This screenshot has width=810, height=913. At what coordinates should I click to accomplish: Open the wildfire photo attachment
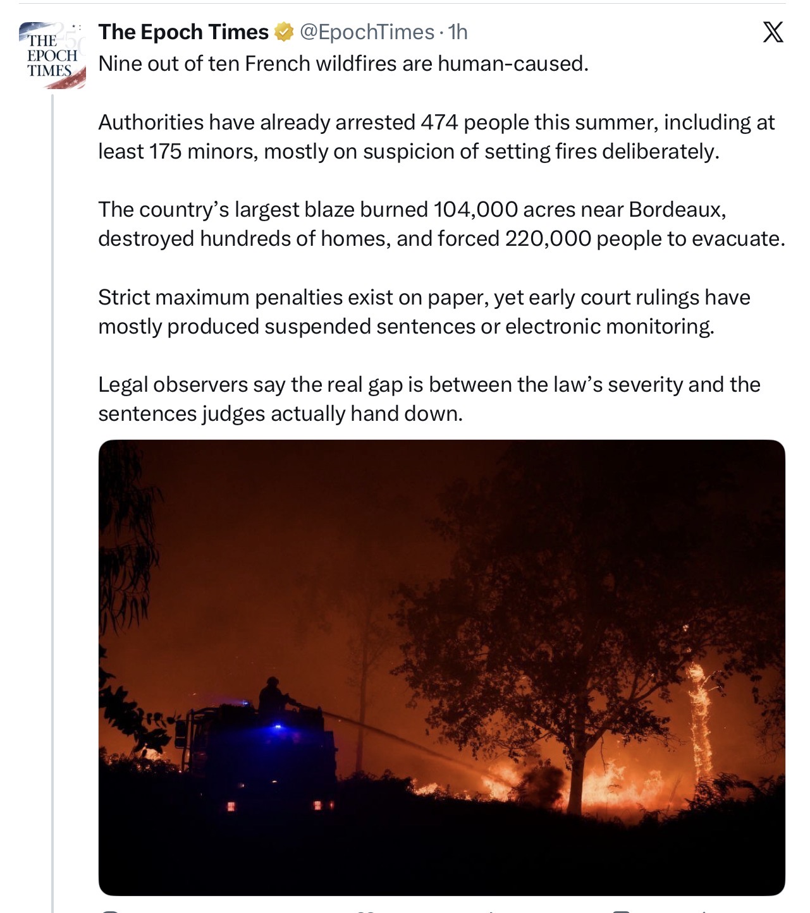(x=441, y=667)
